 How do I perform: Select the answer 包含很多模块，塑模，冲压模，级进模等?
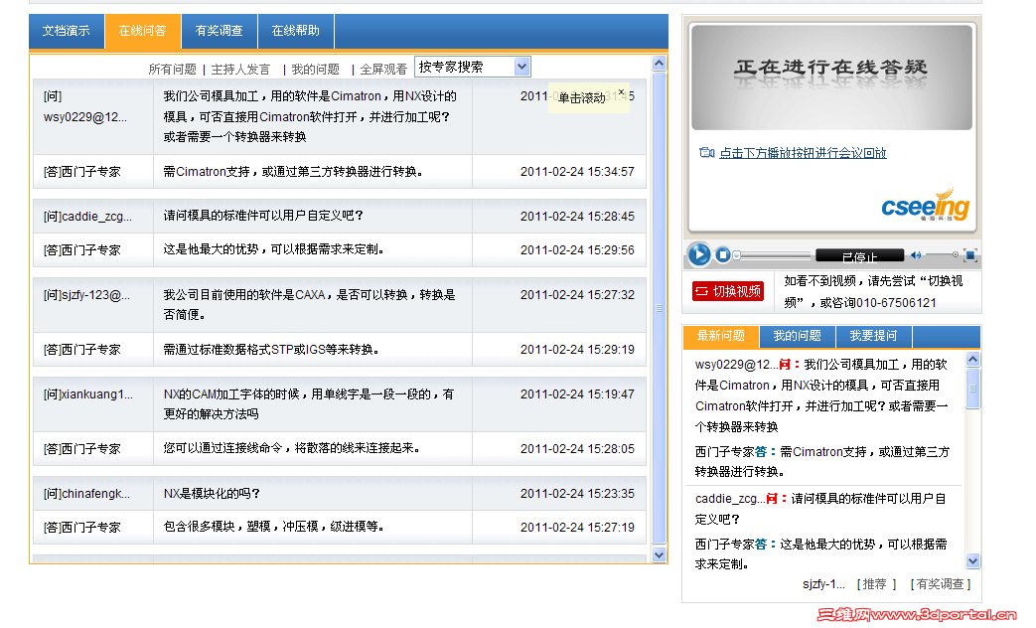[274, 527]
